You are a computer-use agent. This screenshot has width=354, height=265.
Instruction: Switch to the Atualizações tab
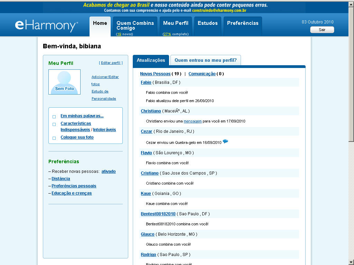[151, 60]
